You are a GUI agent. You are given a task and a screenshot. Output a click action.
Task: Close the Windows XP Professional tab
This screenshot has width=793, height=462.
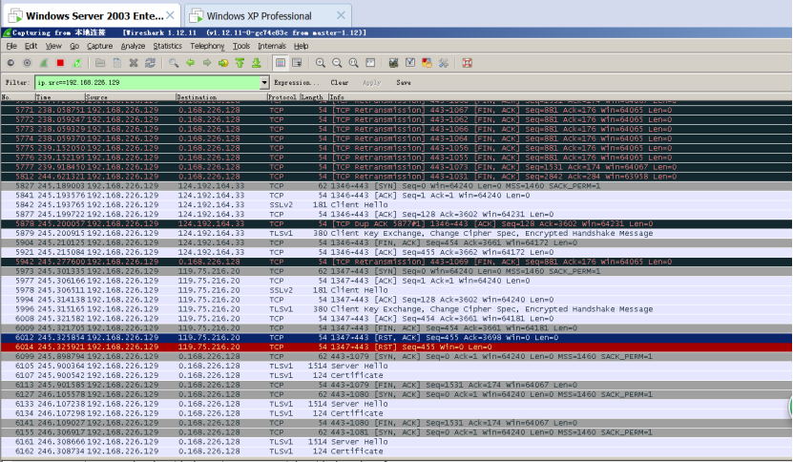click(x=341, y=15)
